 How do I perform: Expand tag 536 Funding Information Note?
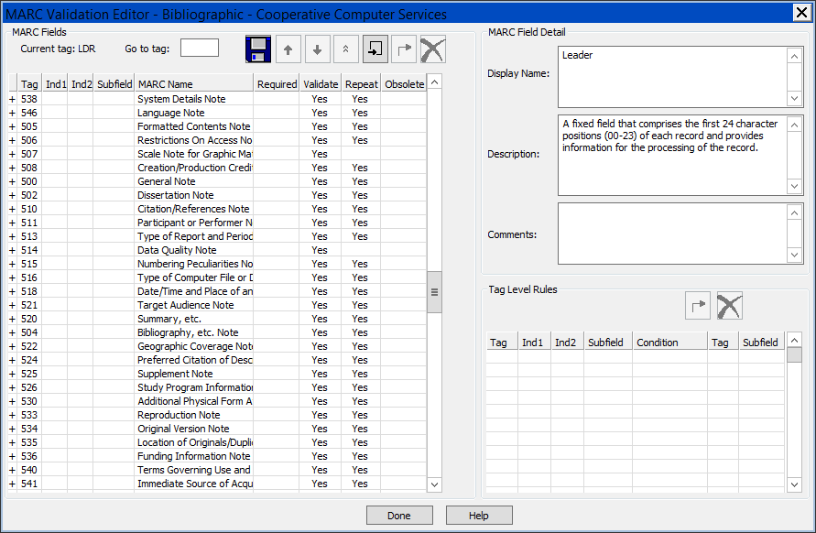pos(12,456)
